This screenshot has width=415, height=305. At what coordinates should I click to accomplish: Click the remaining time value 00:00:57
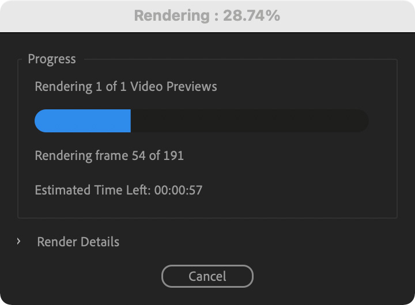click(x=178, y=190)
